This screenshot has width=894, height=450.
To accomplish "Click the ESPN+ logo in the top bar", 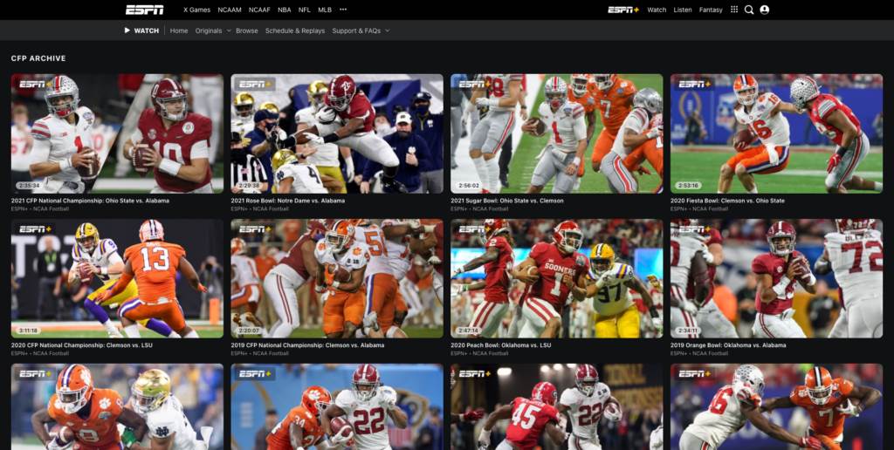I will (623, 10).
